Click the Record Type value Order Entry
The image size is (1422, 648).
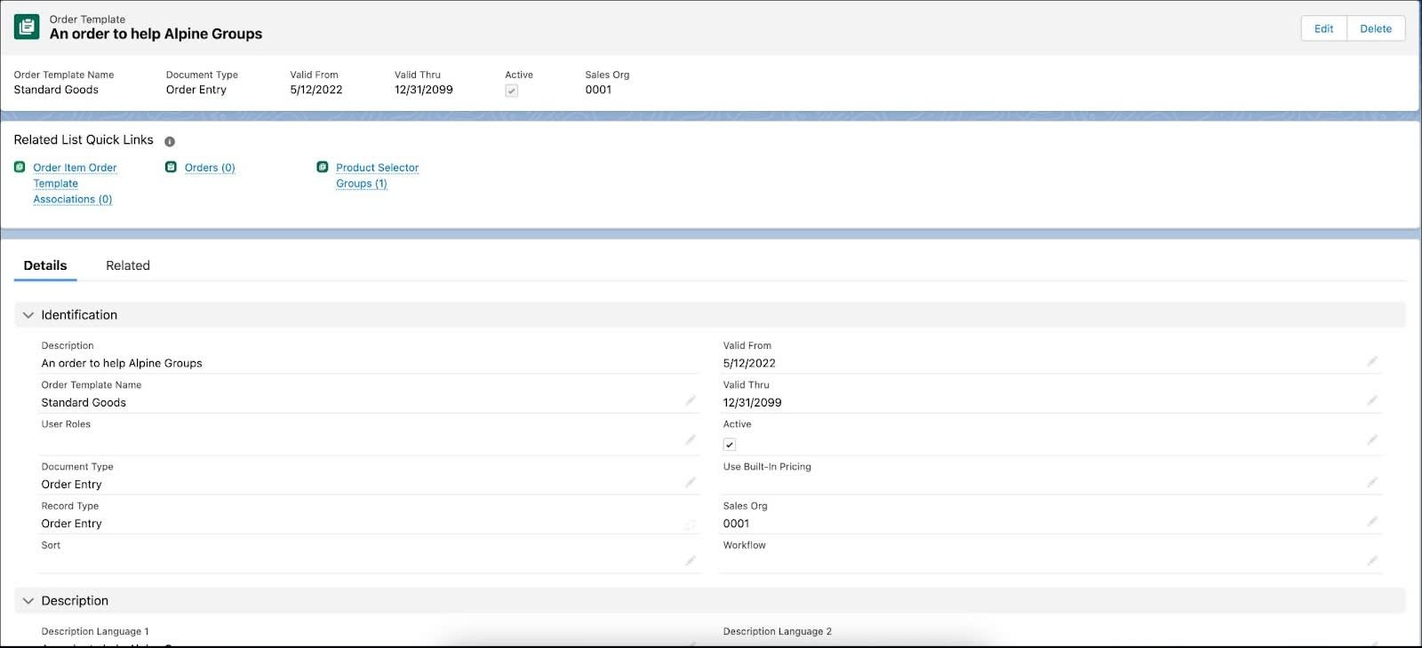pyautogui.click(x=71, y=524)
